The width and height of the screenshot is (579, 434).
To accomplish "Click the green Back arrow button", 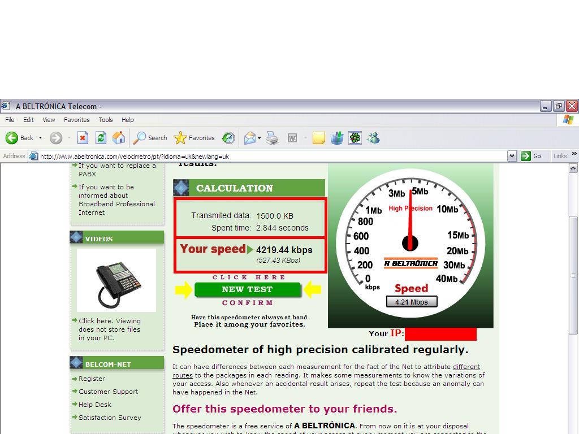I will point(12,138).
